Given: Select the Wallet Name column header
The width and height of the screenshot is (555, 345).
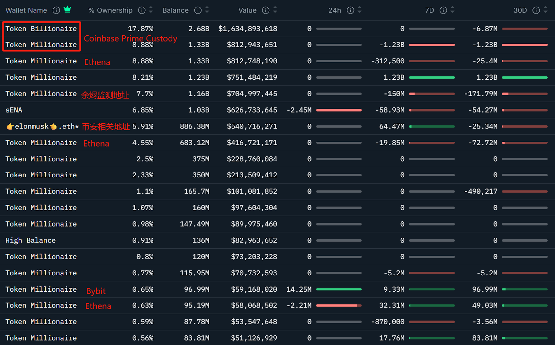Looking at the screenshot, I should pos(26,10).
